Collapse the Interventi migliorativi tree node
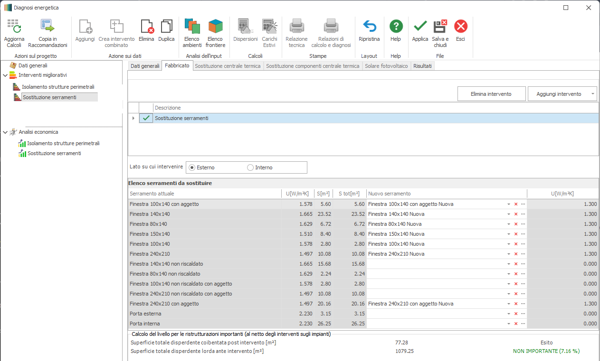 5,75
